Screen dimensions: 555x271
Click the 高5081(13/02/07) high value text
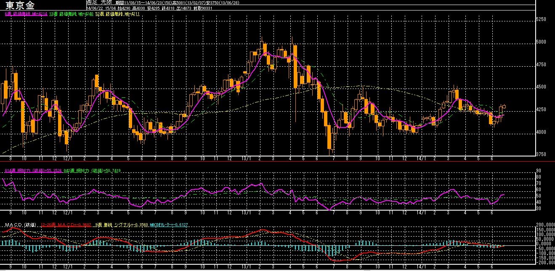189,3
